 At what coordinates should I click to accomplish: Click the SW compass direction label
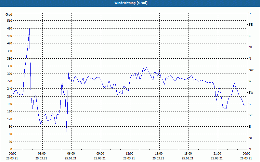tap(251, 93)
